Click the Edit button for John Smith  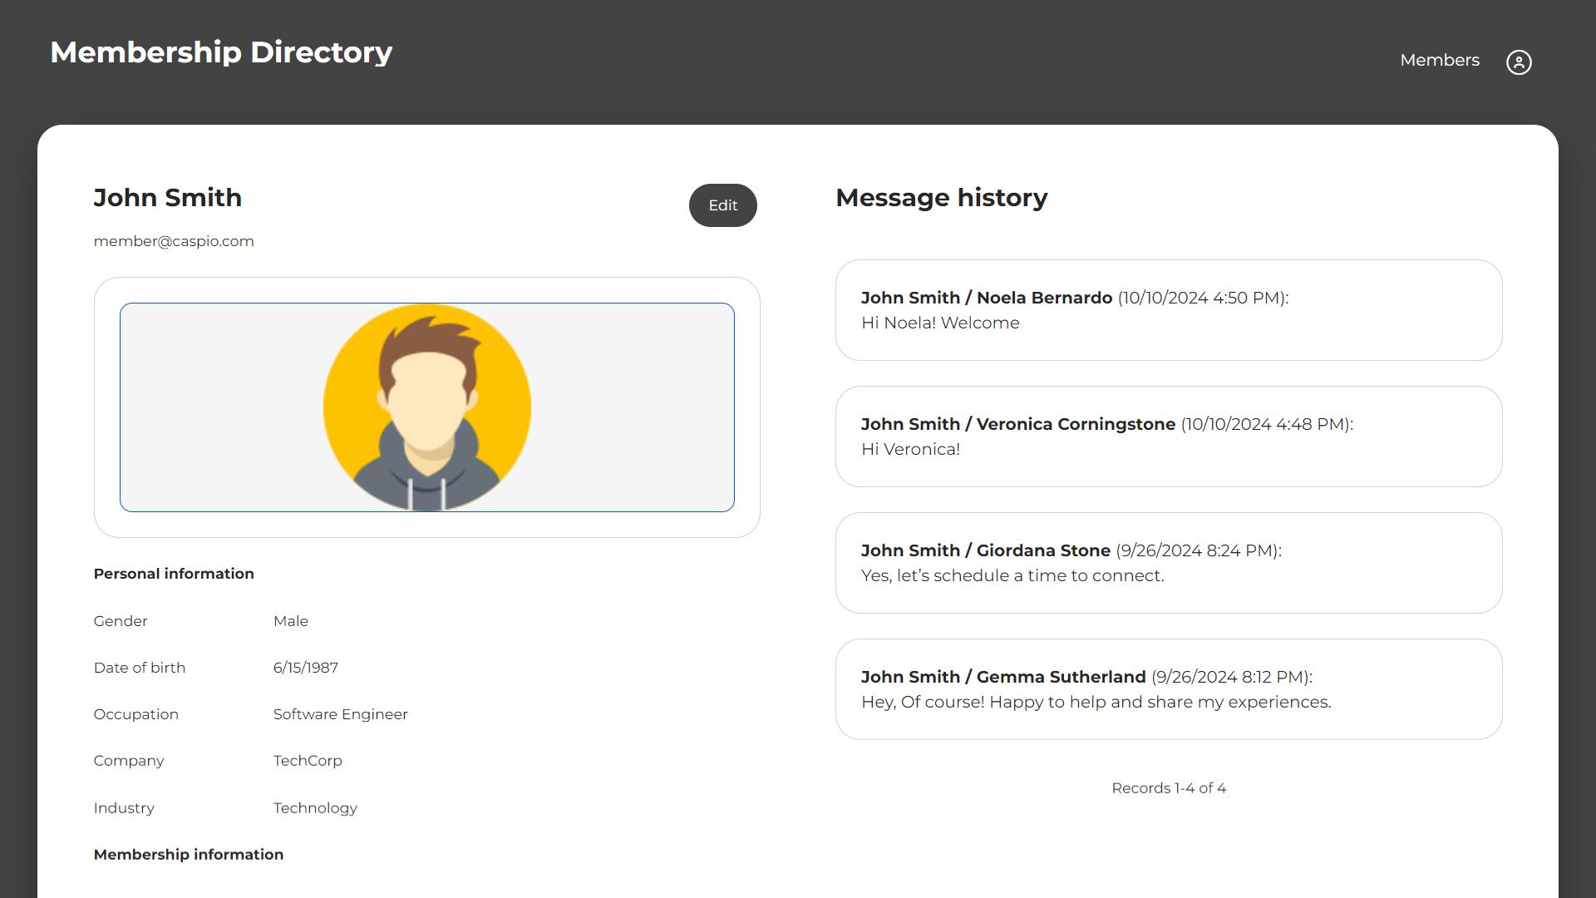[x=722, y=205]
